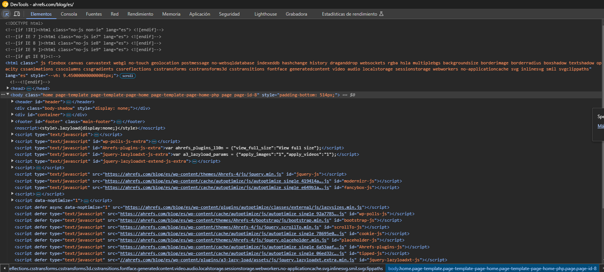Activate the inspect element picker icon
The width and height of the screenshot is (604, 272).
(x=6, y=14)
